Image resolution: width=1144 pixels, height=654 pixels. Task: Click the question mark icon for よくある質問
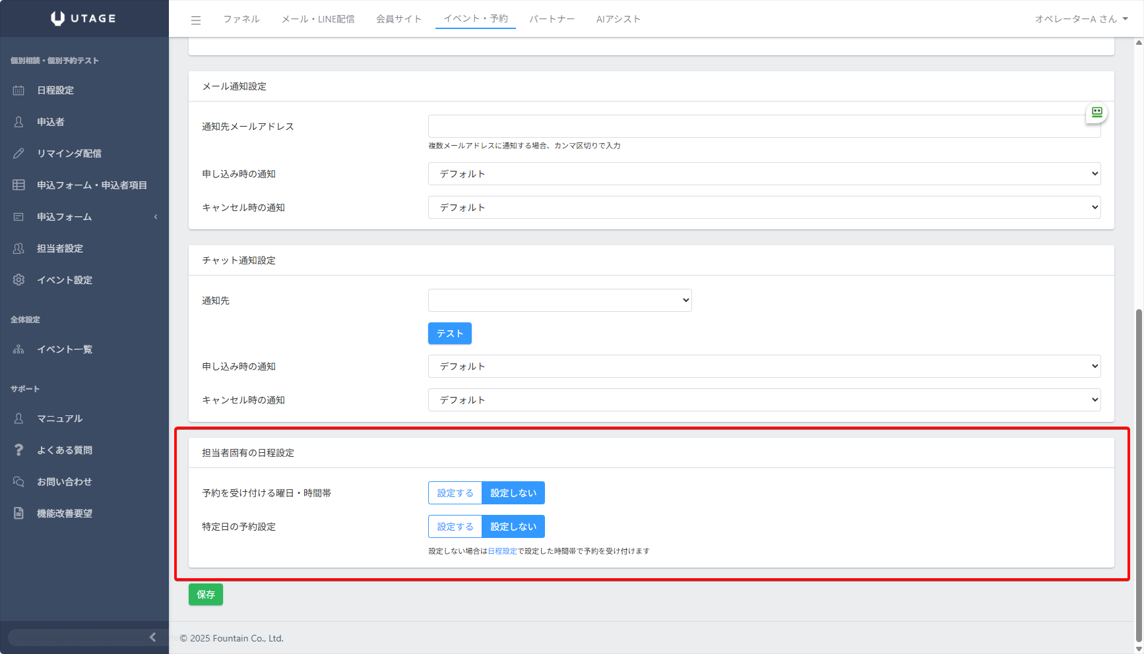[x=18, y=450]
